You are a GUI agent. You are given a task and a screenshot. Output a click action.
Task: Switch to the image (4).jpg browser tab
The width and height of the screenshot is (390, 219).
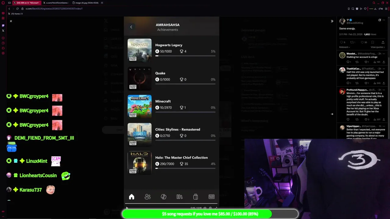pos(85,3)
